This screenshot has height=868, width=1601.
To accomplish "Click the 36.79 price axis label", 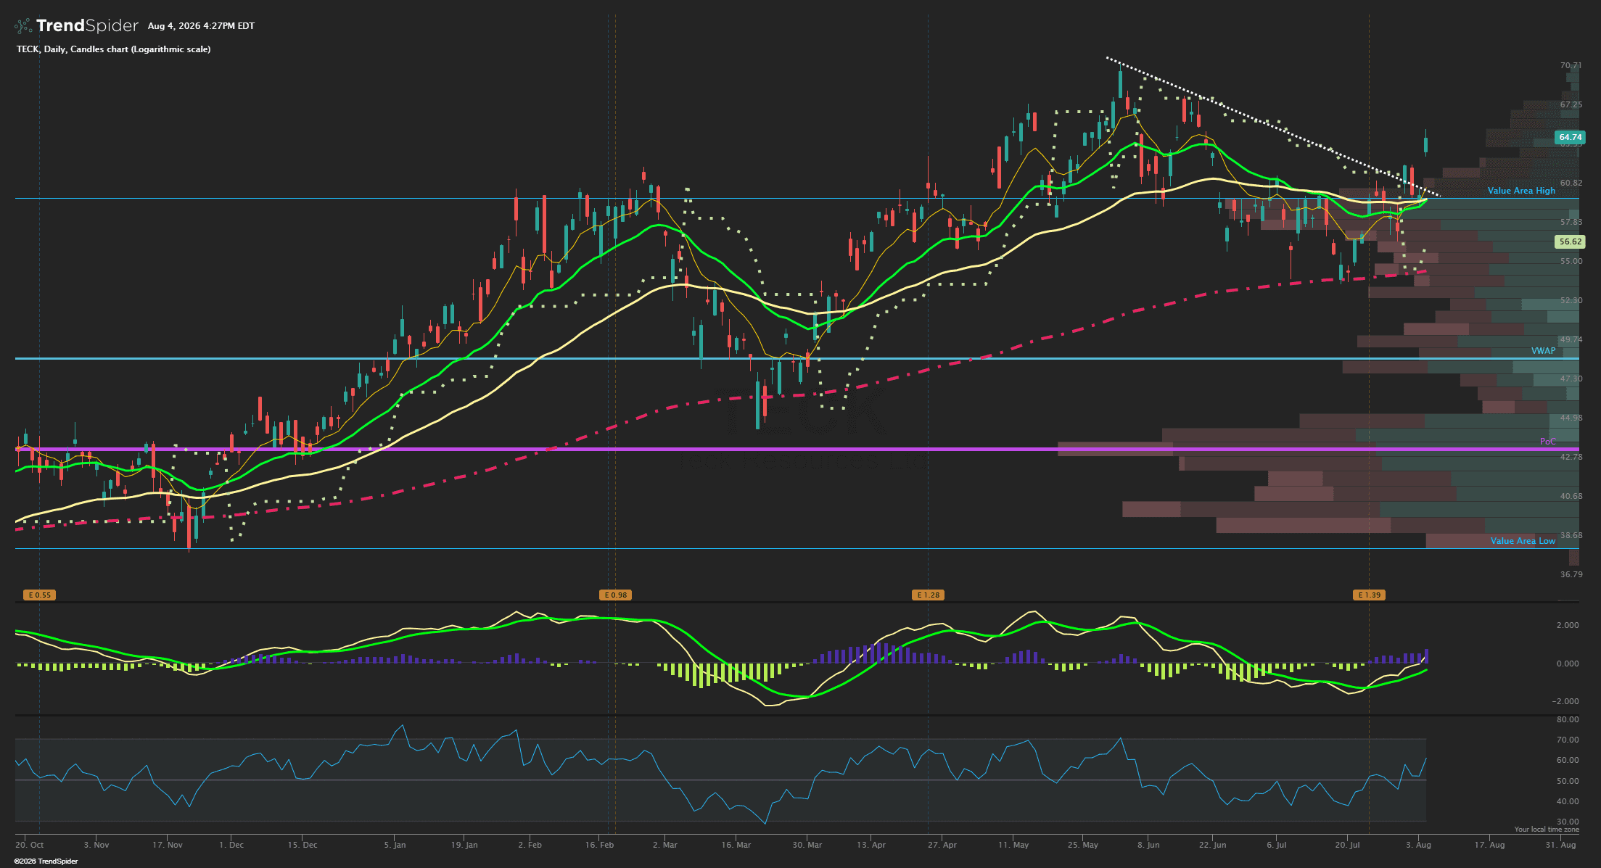I will (x=1571, y=574).
